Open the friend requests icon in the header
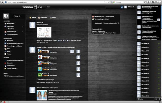 [x=38, y=7]
